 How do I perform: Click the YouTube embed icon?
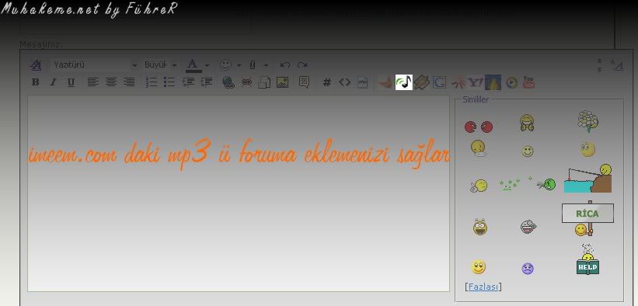tap(528, 82)
